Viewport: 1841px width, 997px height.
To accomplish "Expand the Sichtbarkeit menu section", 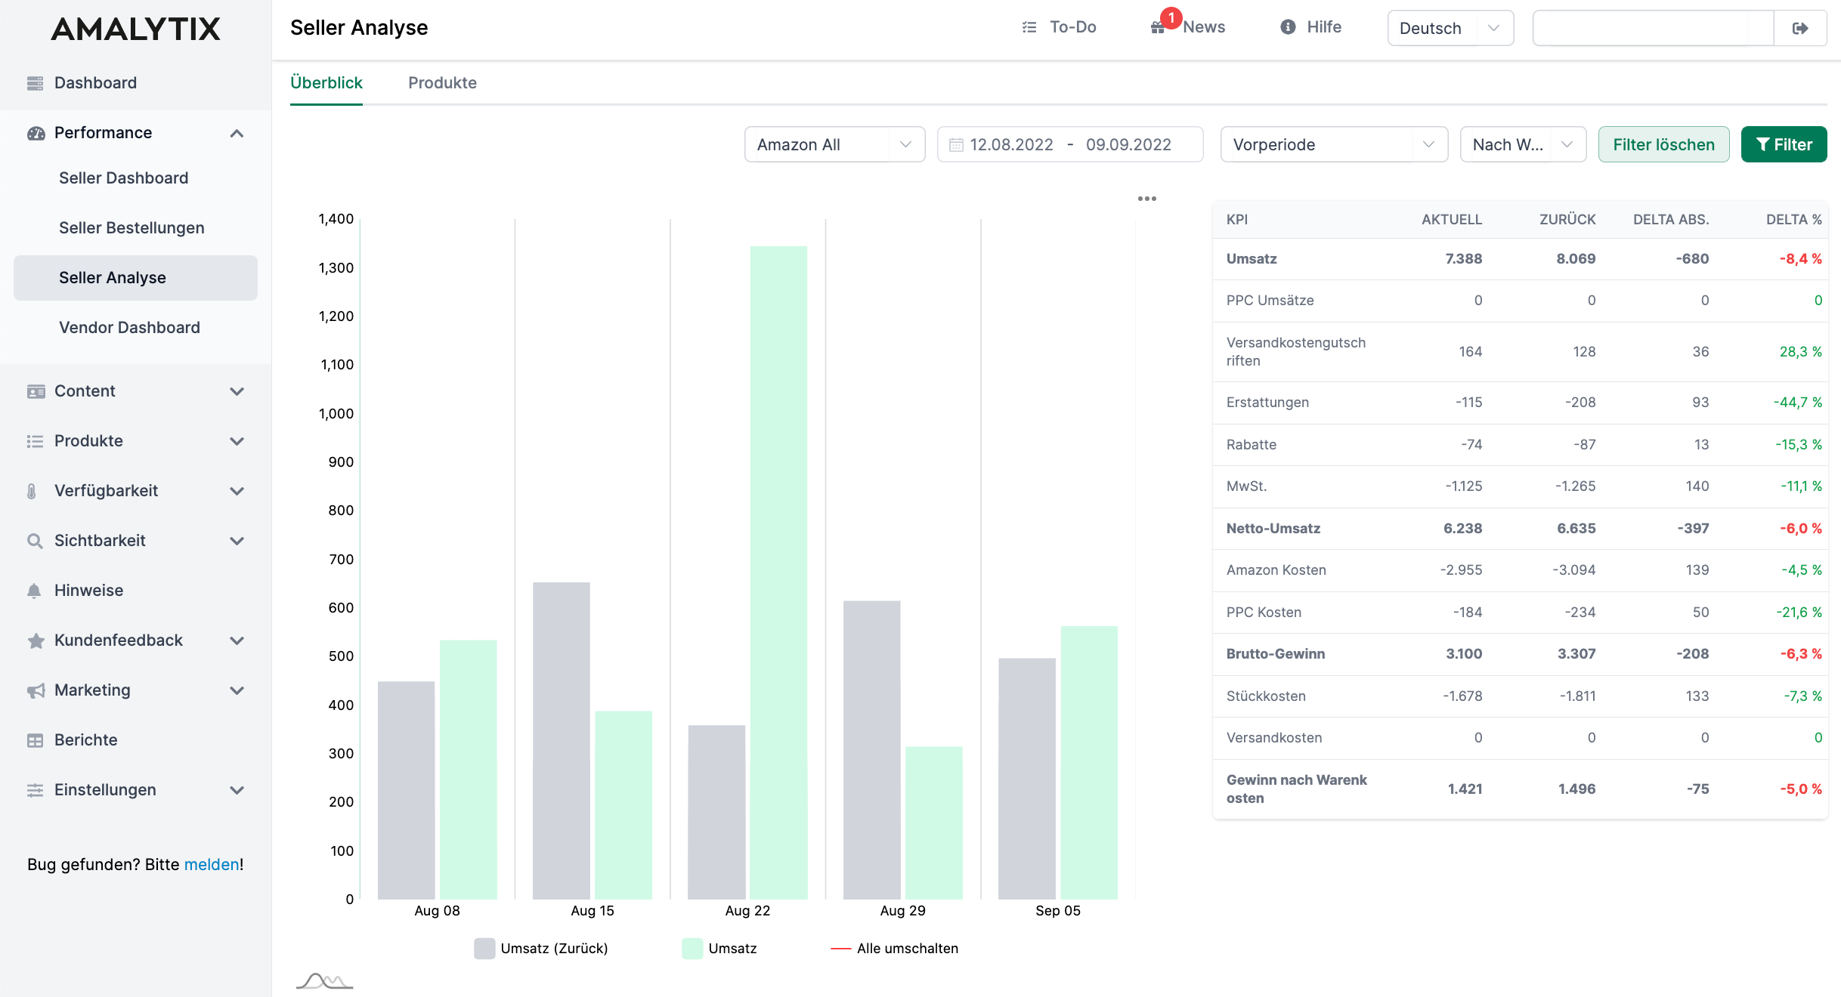I will [237, 541].
